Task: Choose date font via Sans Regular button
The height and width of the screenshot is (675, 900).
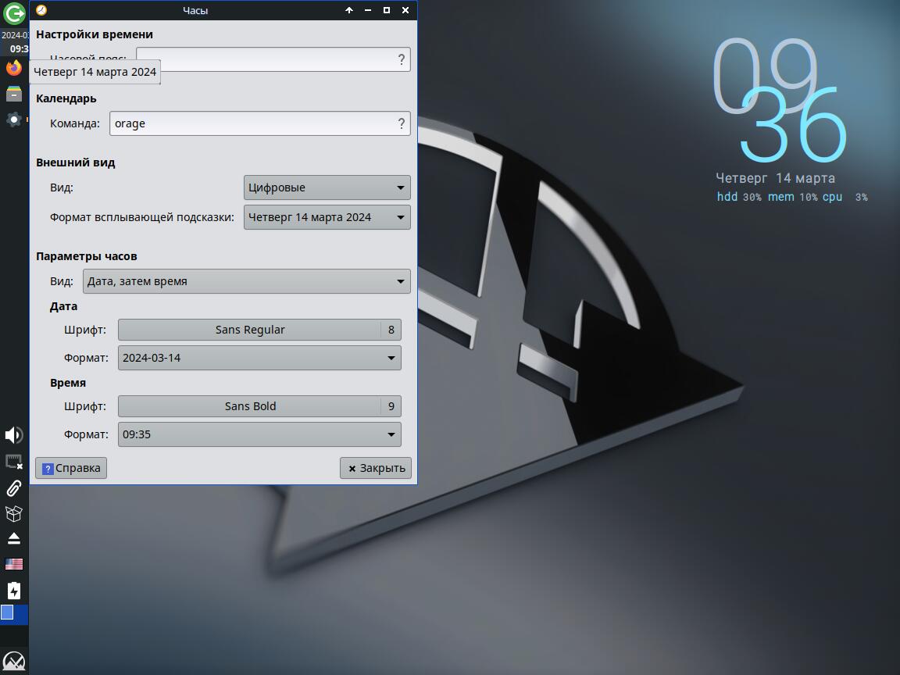Action: [x=259, y=330]
